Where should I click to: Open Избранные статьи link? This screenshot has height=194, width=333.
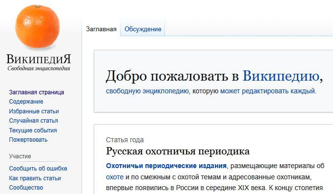34,111
